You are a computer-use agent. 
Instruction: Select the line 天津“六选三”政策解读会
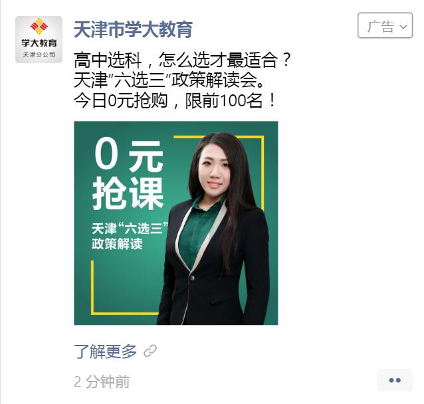click(169, 80)
